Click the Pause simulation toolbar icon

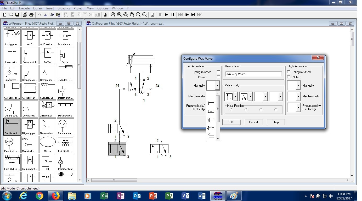173,15
